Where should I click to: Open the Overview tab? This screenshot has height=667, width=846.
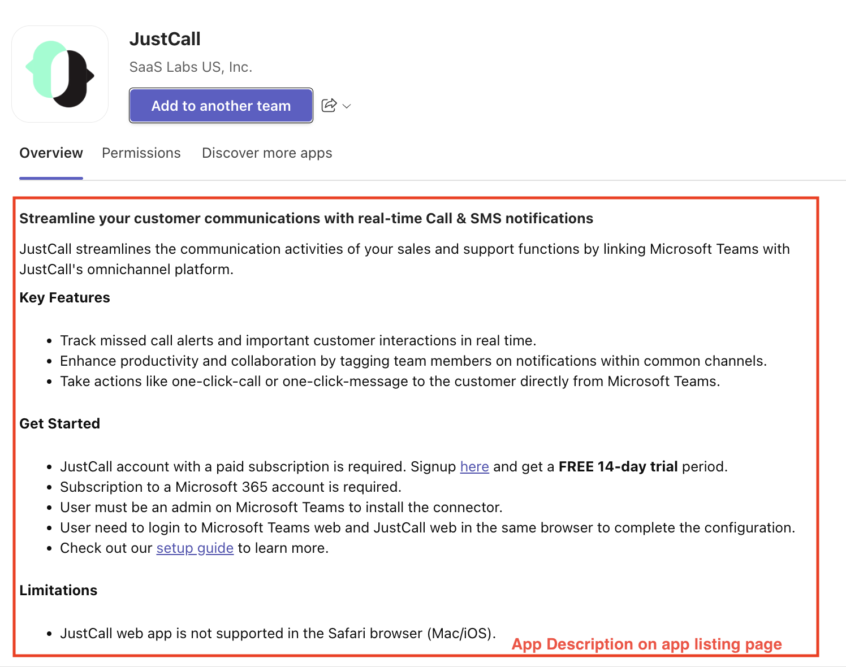click(51, 153)
